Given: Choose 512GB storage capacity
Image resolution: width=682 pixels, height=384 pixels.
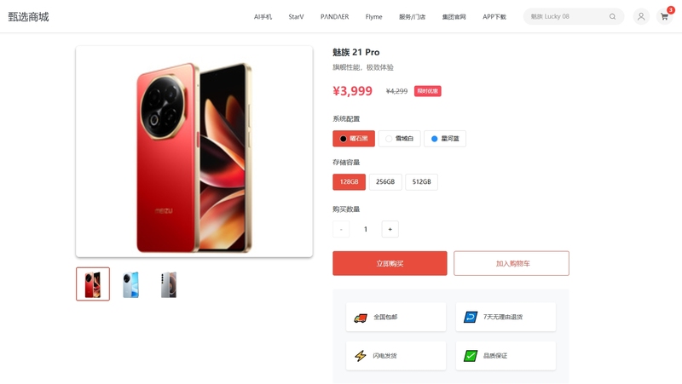Looking at the screenshot, I should pyautogui.click(x=421, y=181).
